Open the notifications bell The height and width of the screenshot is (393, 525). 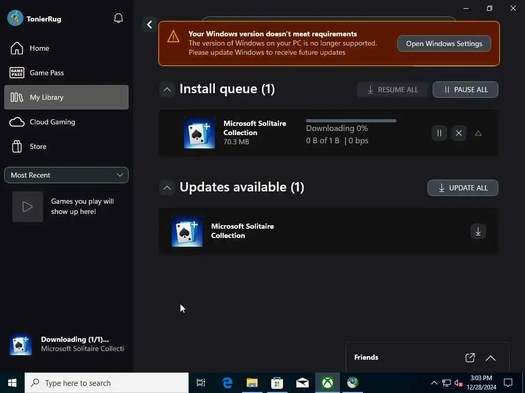[x=118, y=18]
